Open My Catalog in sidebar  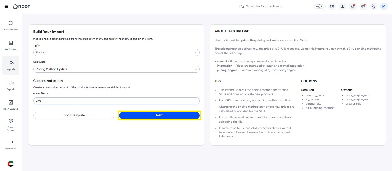[x=11, y=45]
